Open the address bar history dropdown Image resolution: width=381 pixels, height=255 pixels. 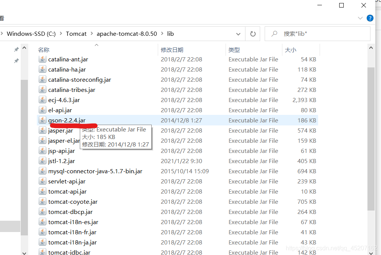(x=238, y=34)
